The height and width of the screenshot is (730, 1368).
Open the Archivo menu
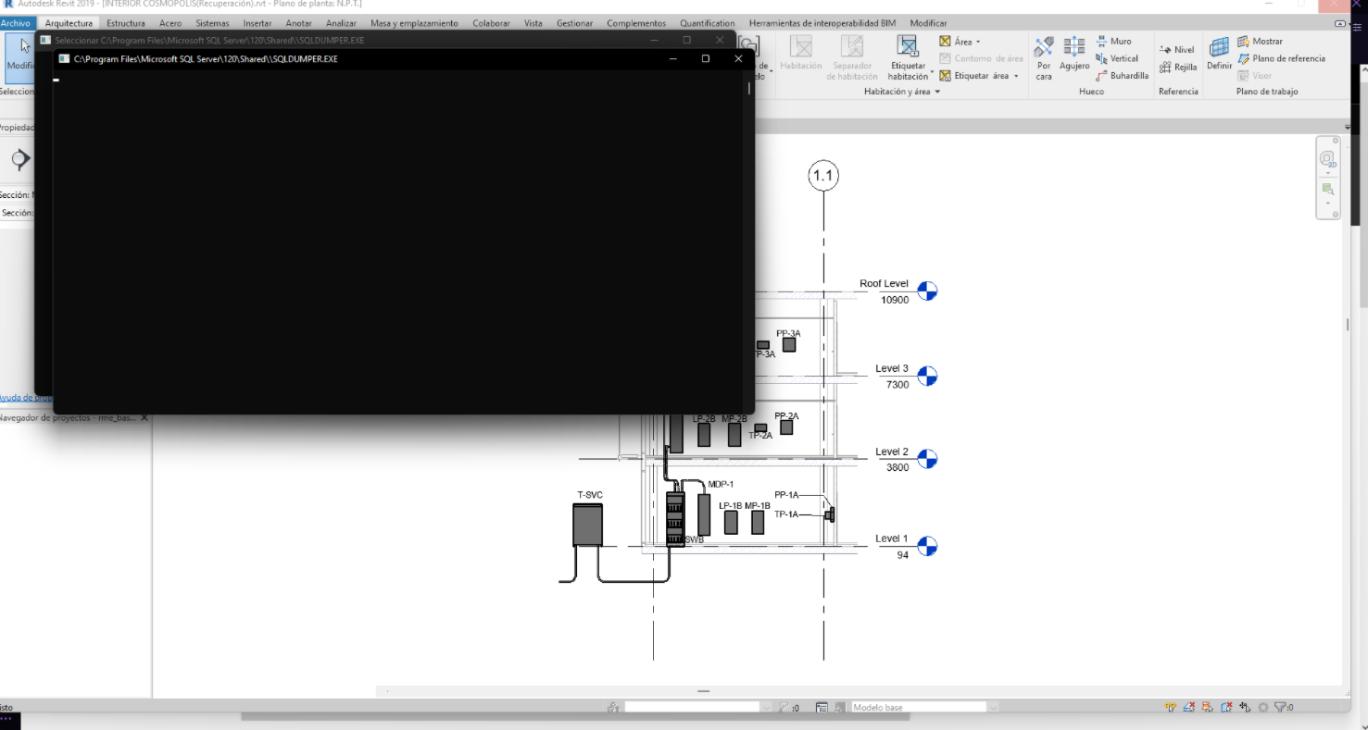tap(16, 23)
